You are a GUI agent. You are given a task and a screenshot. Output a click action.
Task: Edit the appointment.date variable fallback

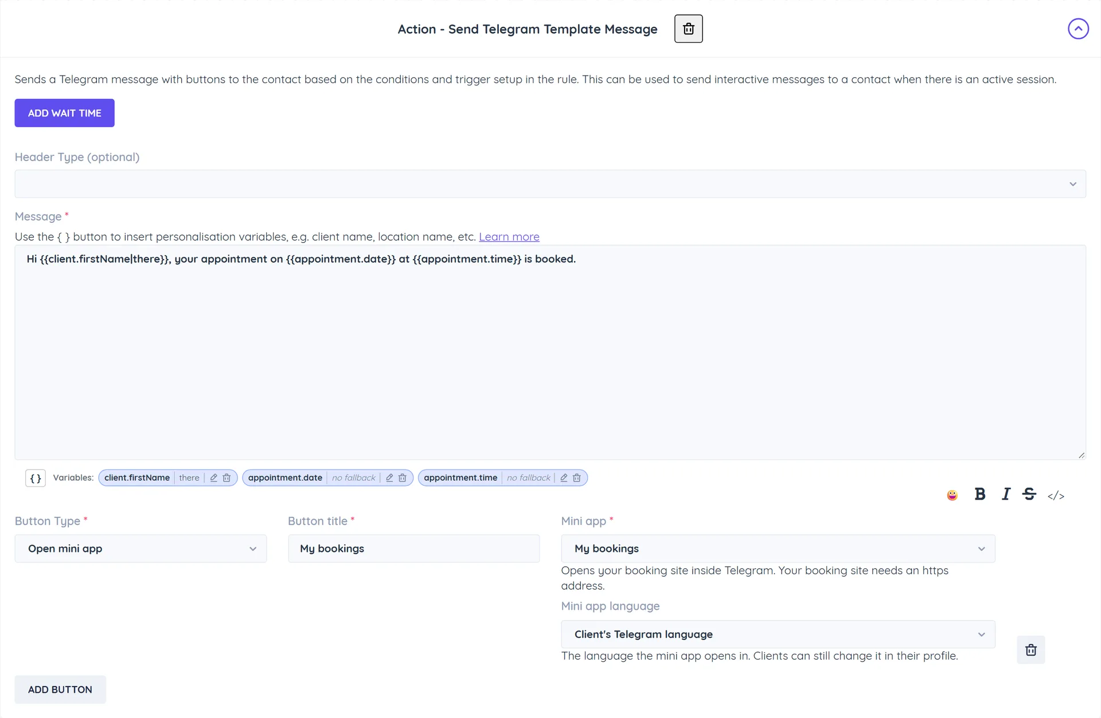pyautogui.click(x=389, y=478)
